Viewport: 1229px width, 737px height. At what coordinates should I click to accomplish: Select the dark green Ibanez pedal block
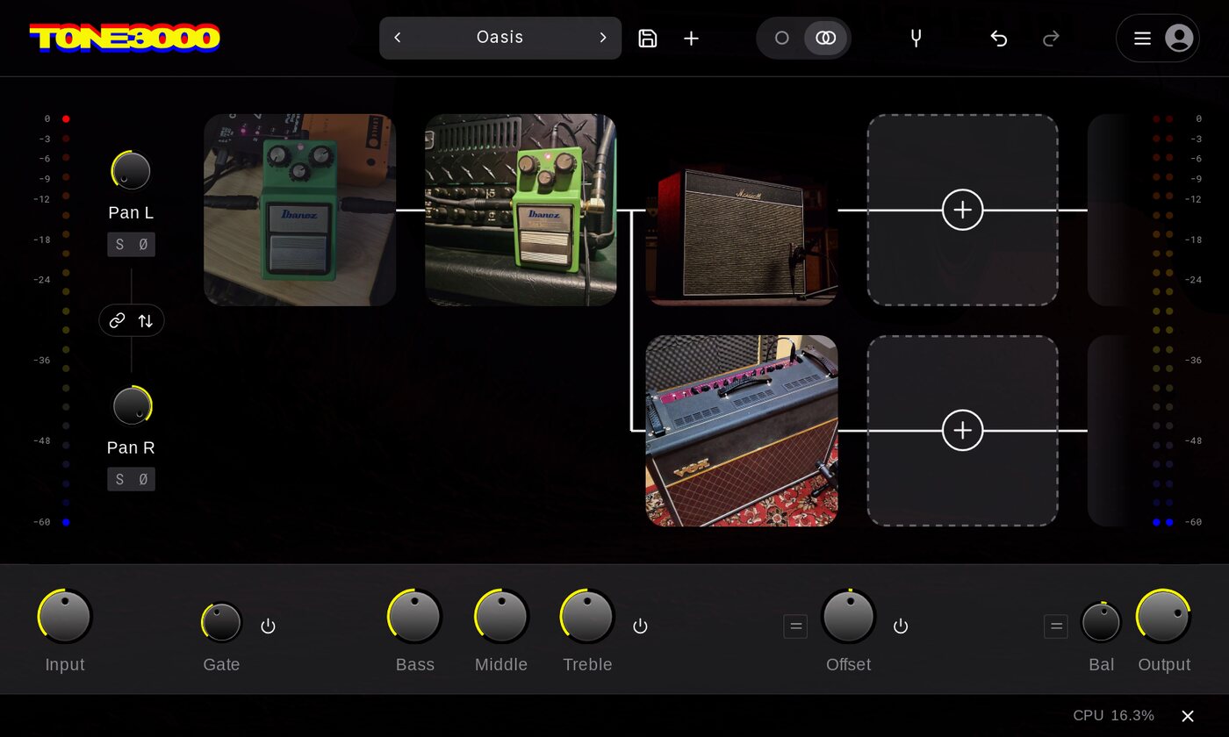click(299, 210)
